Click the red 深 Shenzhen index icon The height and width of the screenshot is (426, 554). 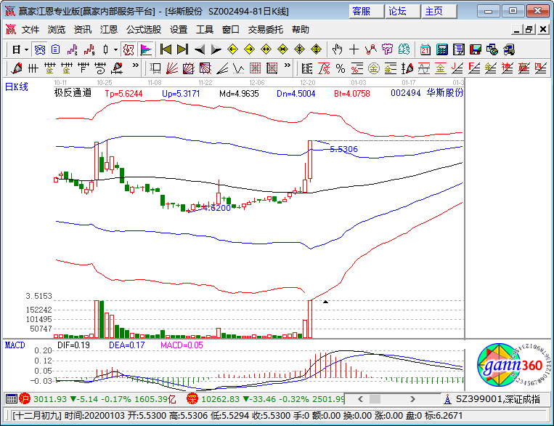[192, 399]
